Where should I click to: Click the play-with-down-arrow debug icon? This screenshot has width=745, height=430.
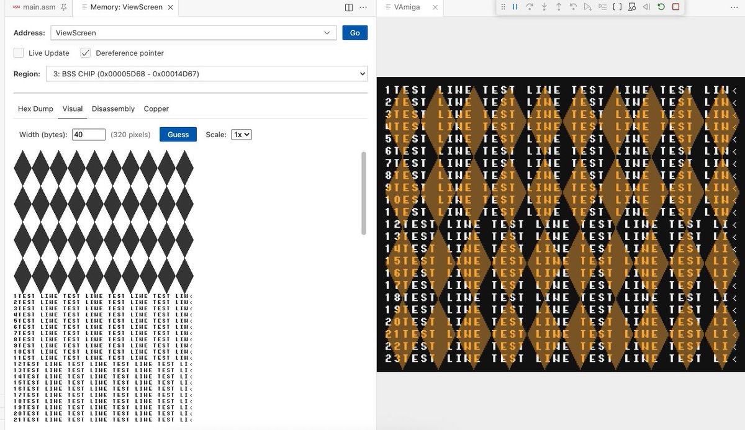tap(588, 7)
